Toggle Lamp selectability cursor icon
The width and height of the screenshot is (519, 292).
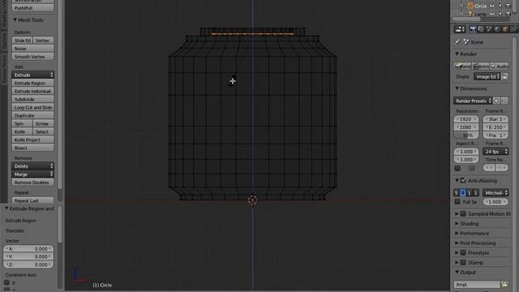click(500, 15)
